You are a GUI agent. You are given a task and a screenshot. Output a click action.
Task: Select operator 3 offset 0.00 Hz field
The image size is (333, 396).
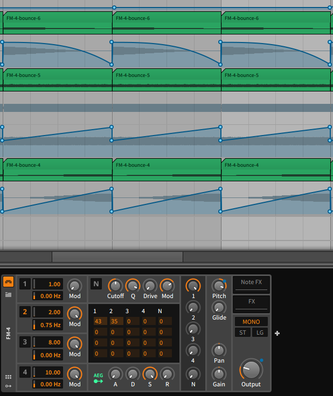point(47,355)
